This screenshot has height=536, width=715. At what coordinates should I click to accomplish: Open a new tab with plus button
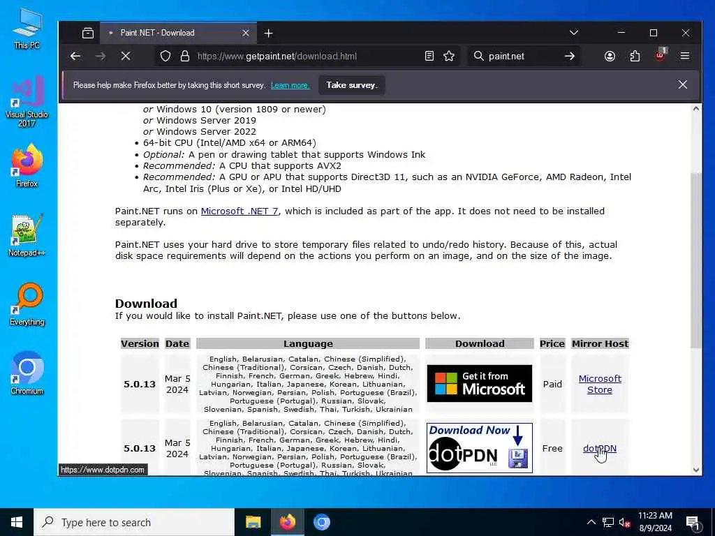[x=268, y=33]
